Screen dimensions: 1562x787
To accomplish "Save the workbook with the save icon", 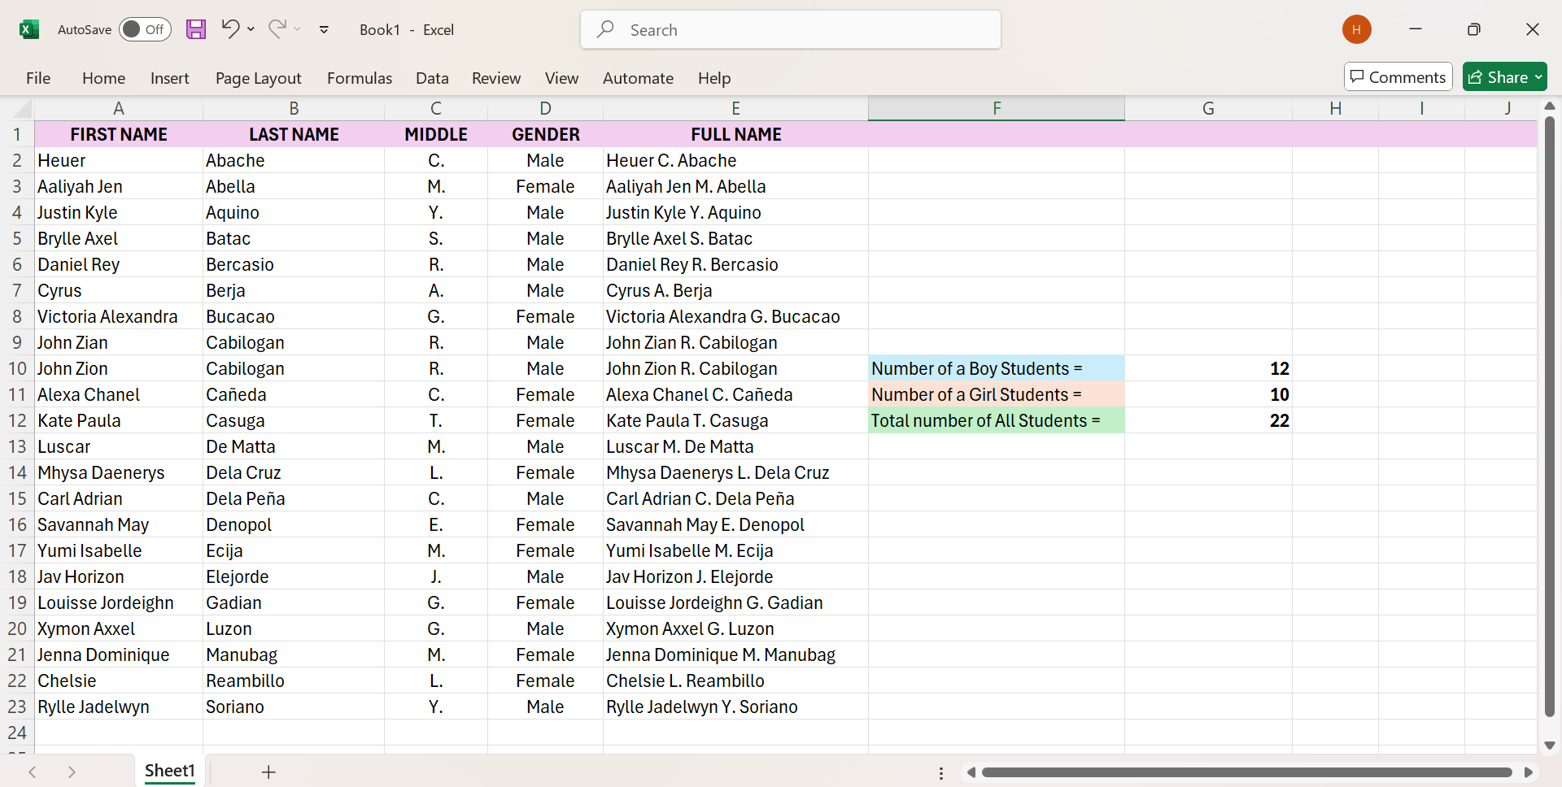I will 196,30.
